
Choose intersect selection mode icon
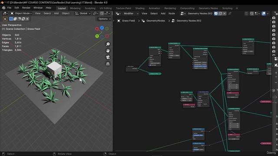pos(27,19)
